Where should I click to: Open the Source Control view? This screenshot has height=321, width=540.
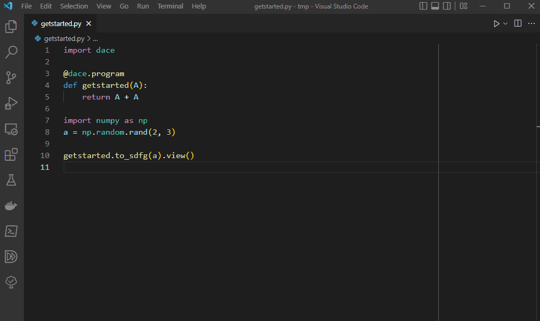click(x=11, y=78)
